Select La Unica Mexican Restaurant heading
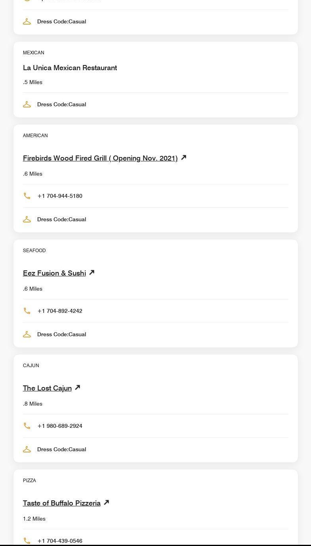This screenshot has width=311, height=546. click(70, 68)
